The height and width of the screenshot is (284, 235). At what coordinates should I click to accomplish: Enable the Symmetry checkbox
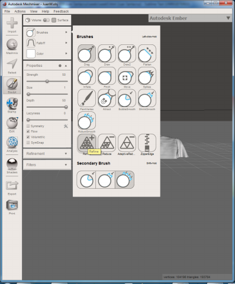[x=28, y=126]
